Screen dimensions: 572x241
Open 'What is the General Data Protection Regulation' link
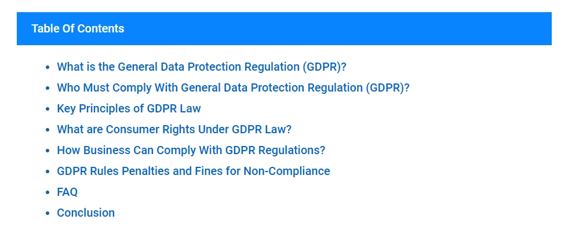pos(201,67)
